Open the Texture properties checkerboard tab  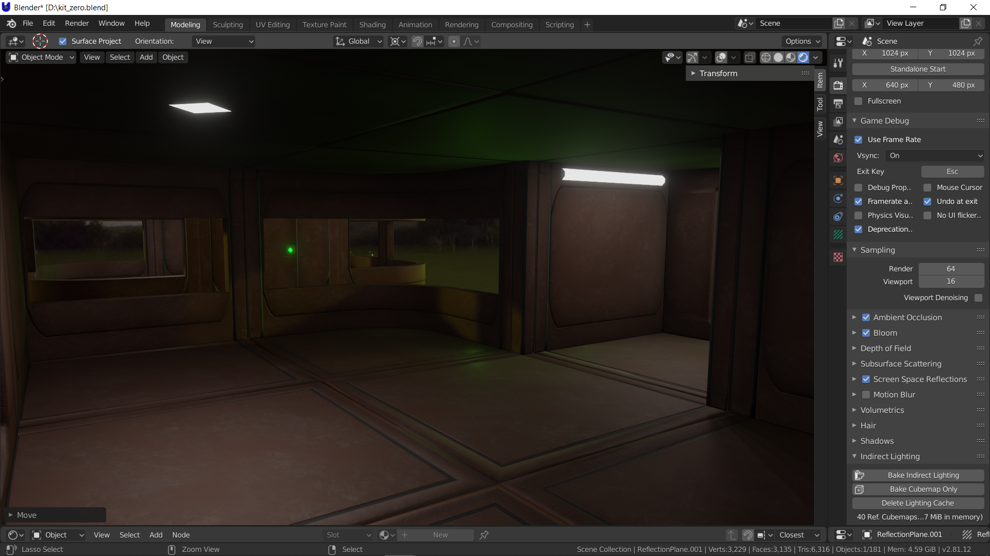(838, 257)
